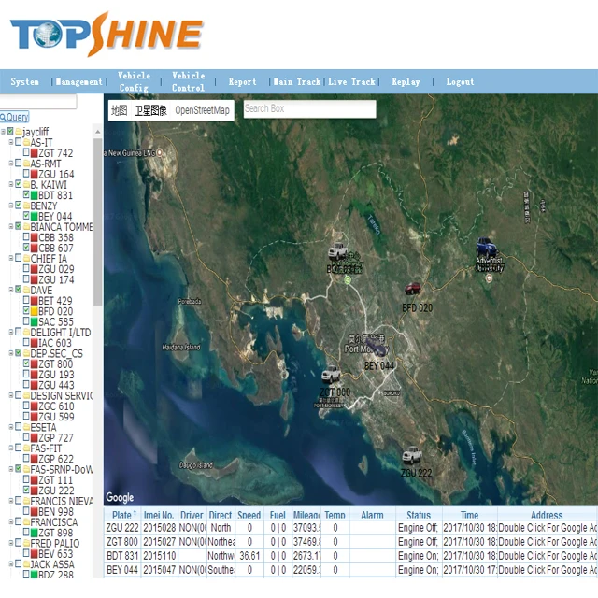This screenshot has width=598, height=598.
Task: Click the BEY 044 vehicle marker on map
Action: tap(377, 348)
